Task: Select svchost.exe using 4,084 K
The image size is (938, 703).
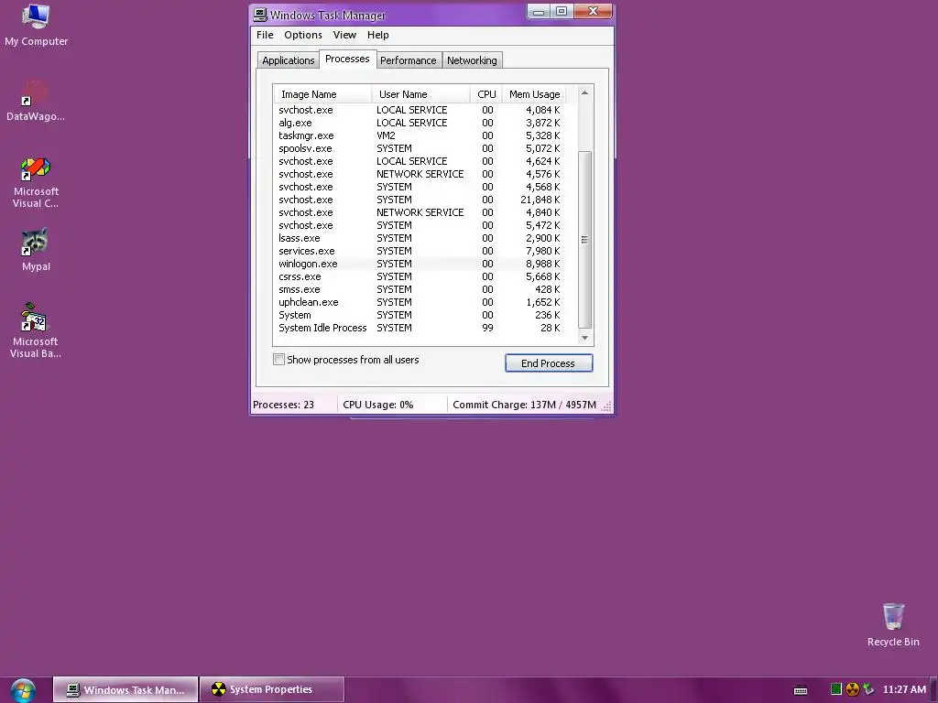Action: pos(420,110)
